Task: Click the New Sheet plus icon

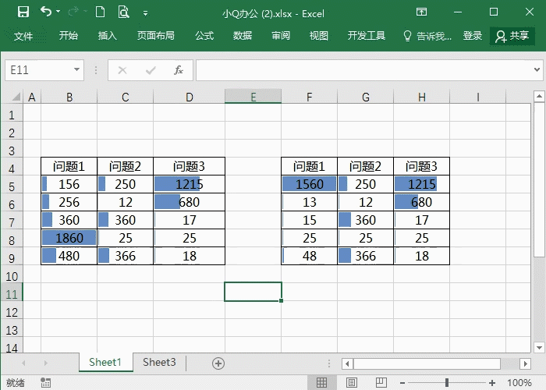Action: point(218,363)
